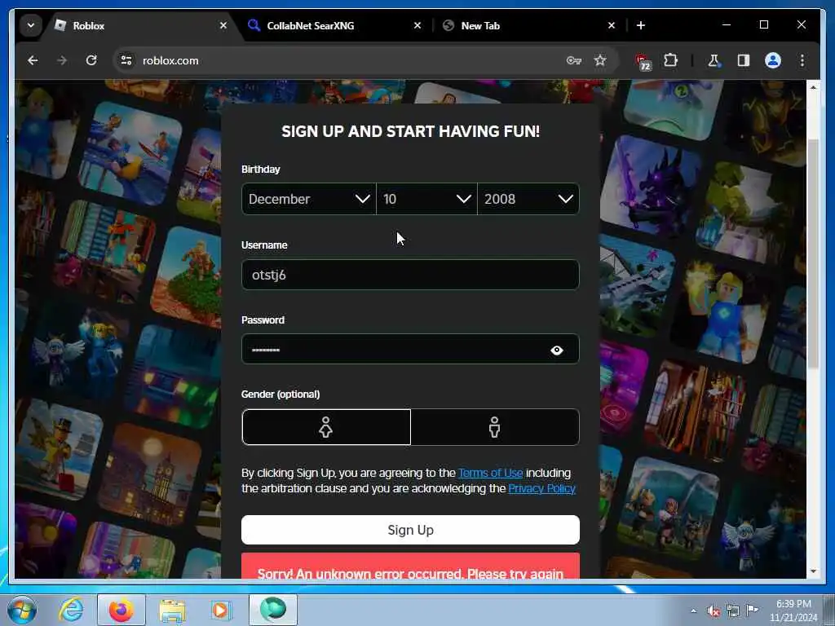Open the Windows Start menu

pyautogui.click(x=21, y=610)
